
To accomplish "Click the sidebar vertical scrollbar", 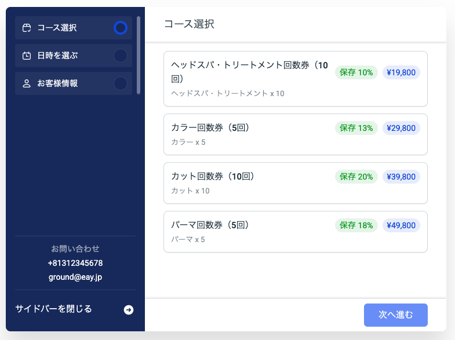I will pyautogui.click(x=139, y=55).
